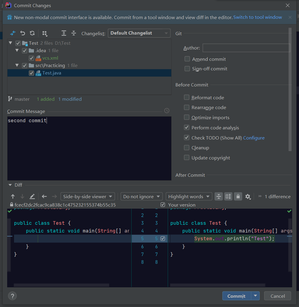
Task: Click the master branch icon
Action: [x=10, y=99]
